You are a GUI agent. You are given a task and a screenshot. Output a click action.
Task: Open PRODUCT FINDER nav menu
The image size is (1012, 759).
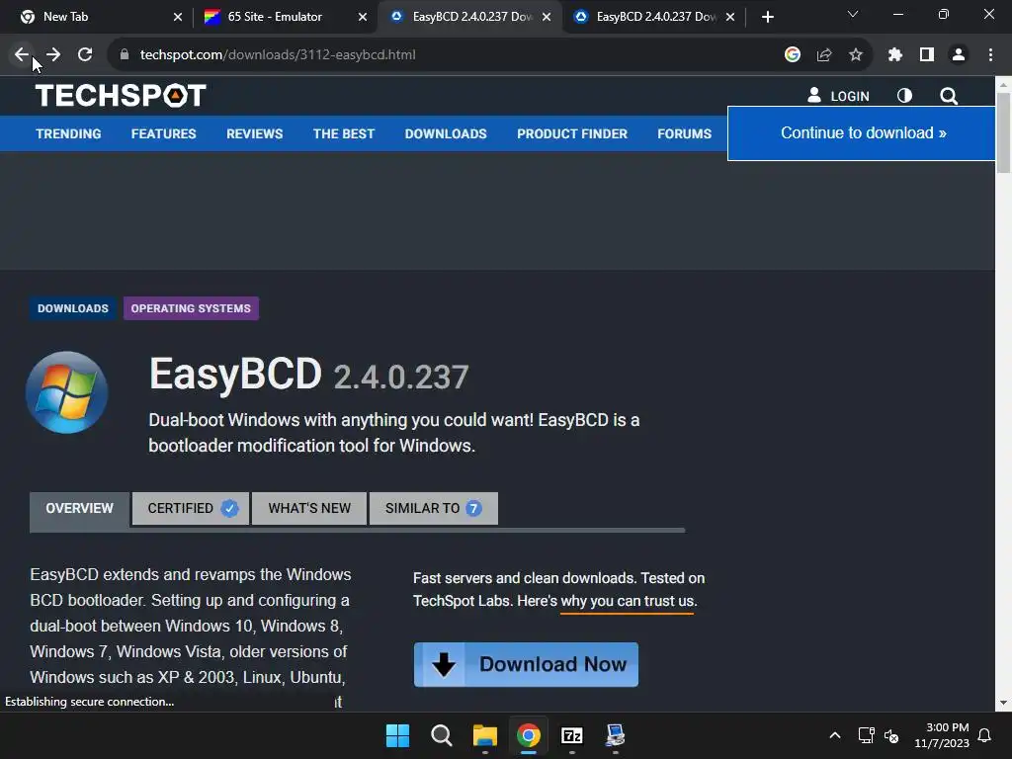coord(572,133)
